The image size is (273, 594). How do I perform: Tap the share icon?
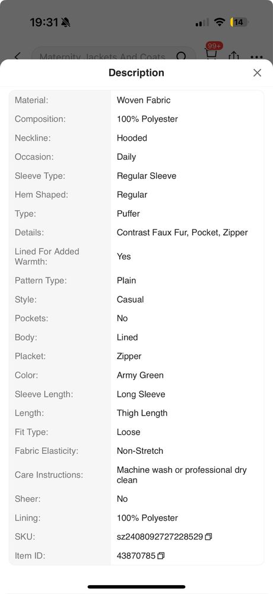coord(234,56)
